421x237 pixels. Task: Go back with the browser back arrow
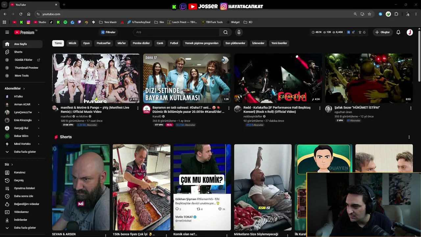(x=5, y=14)
